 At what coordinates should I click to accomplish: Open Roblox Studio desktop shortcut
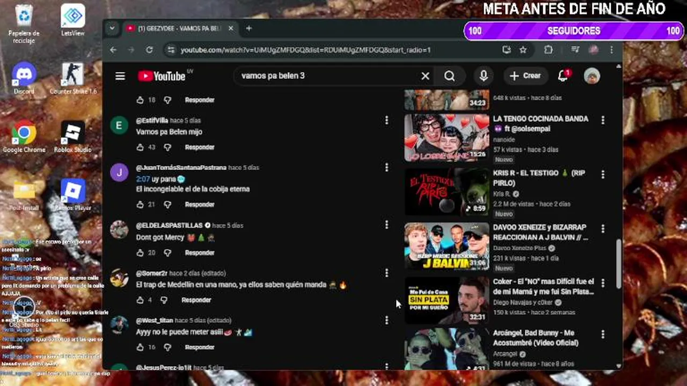coord(73,137)
